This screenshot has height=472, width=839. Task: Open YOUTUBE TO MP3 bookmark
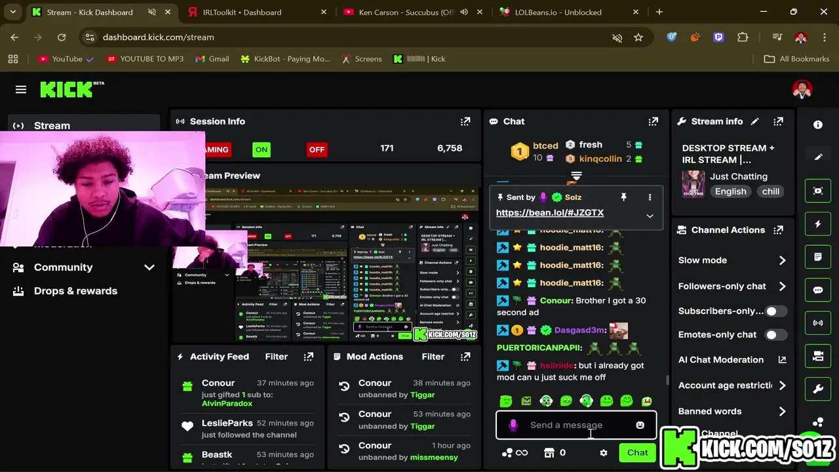(145, 59)
